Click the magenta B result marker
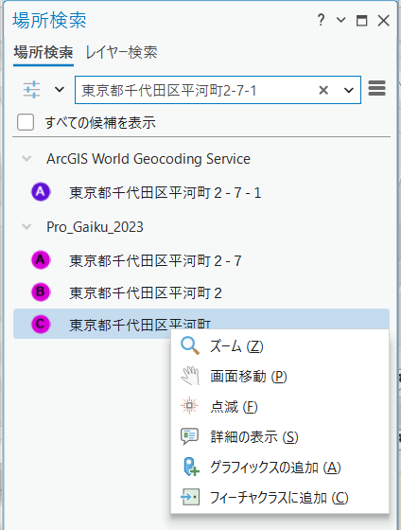The width and height of the screenshot is (401, 530). [x=41, y=292]
